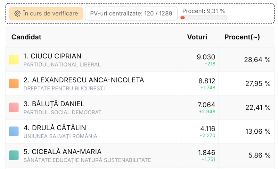This screenshot has height=169, width=278.
Task: Click the 28,64 % value for Ciucu
Action: 257,60
